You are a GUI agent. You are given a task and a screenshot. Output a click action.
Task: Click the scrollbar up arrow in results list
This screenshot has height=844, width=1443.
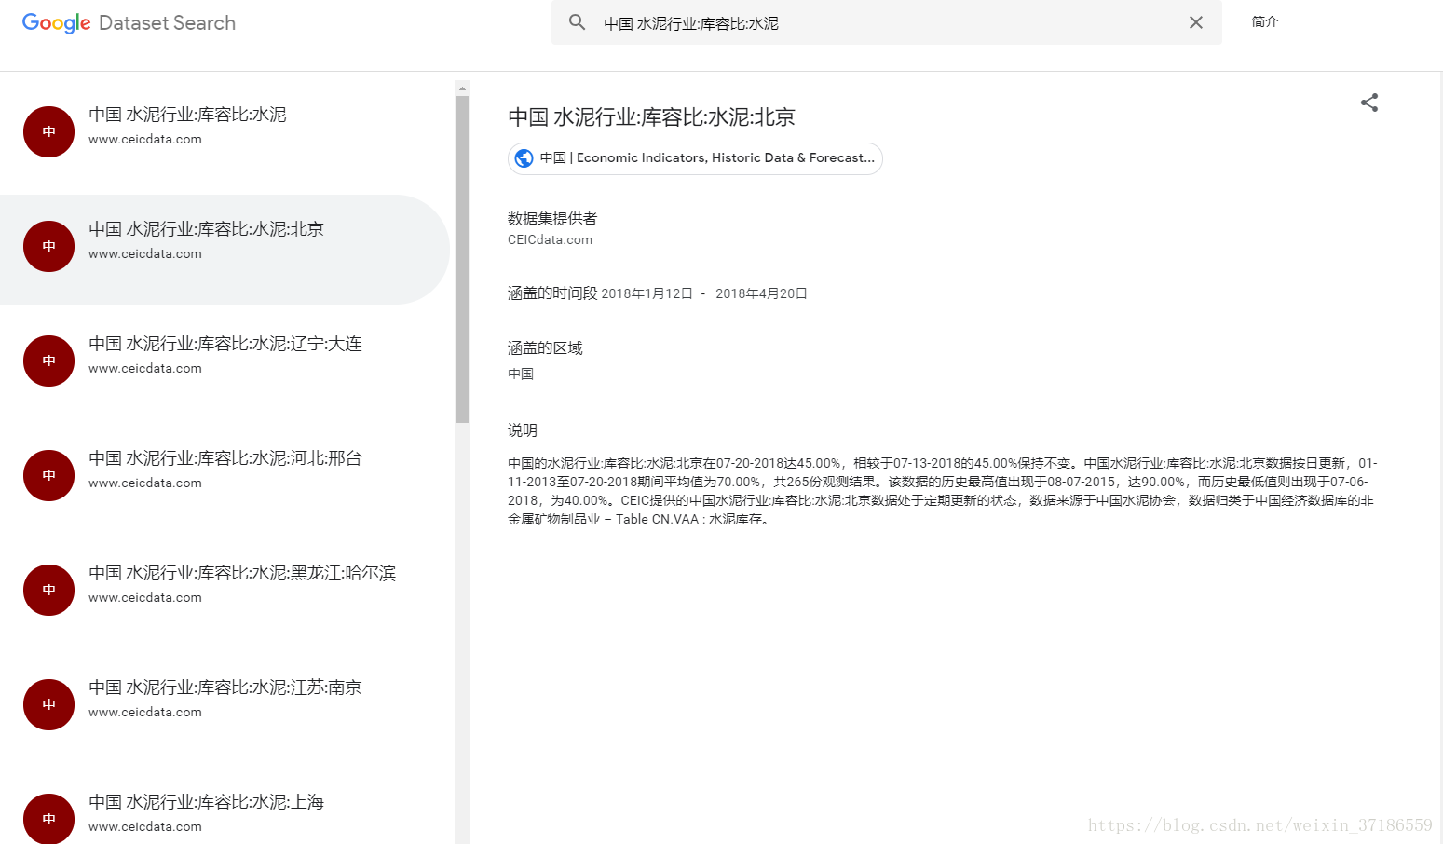click(462, 88)
